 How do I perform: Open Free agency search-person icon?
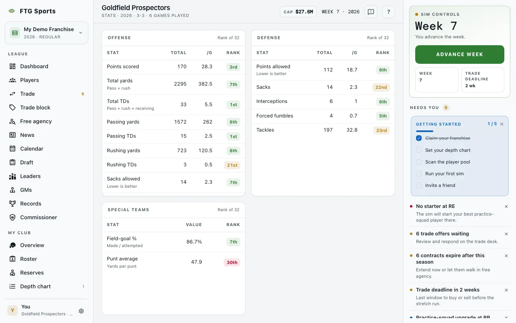[x=12, y=121]
